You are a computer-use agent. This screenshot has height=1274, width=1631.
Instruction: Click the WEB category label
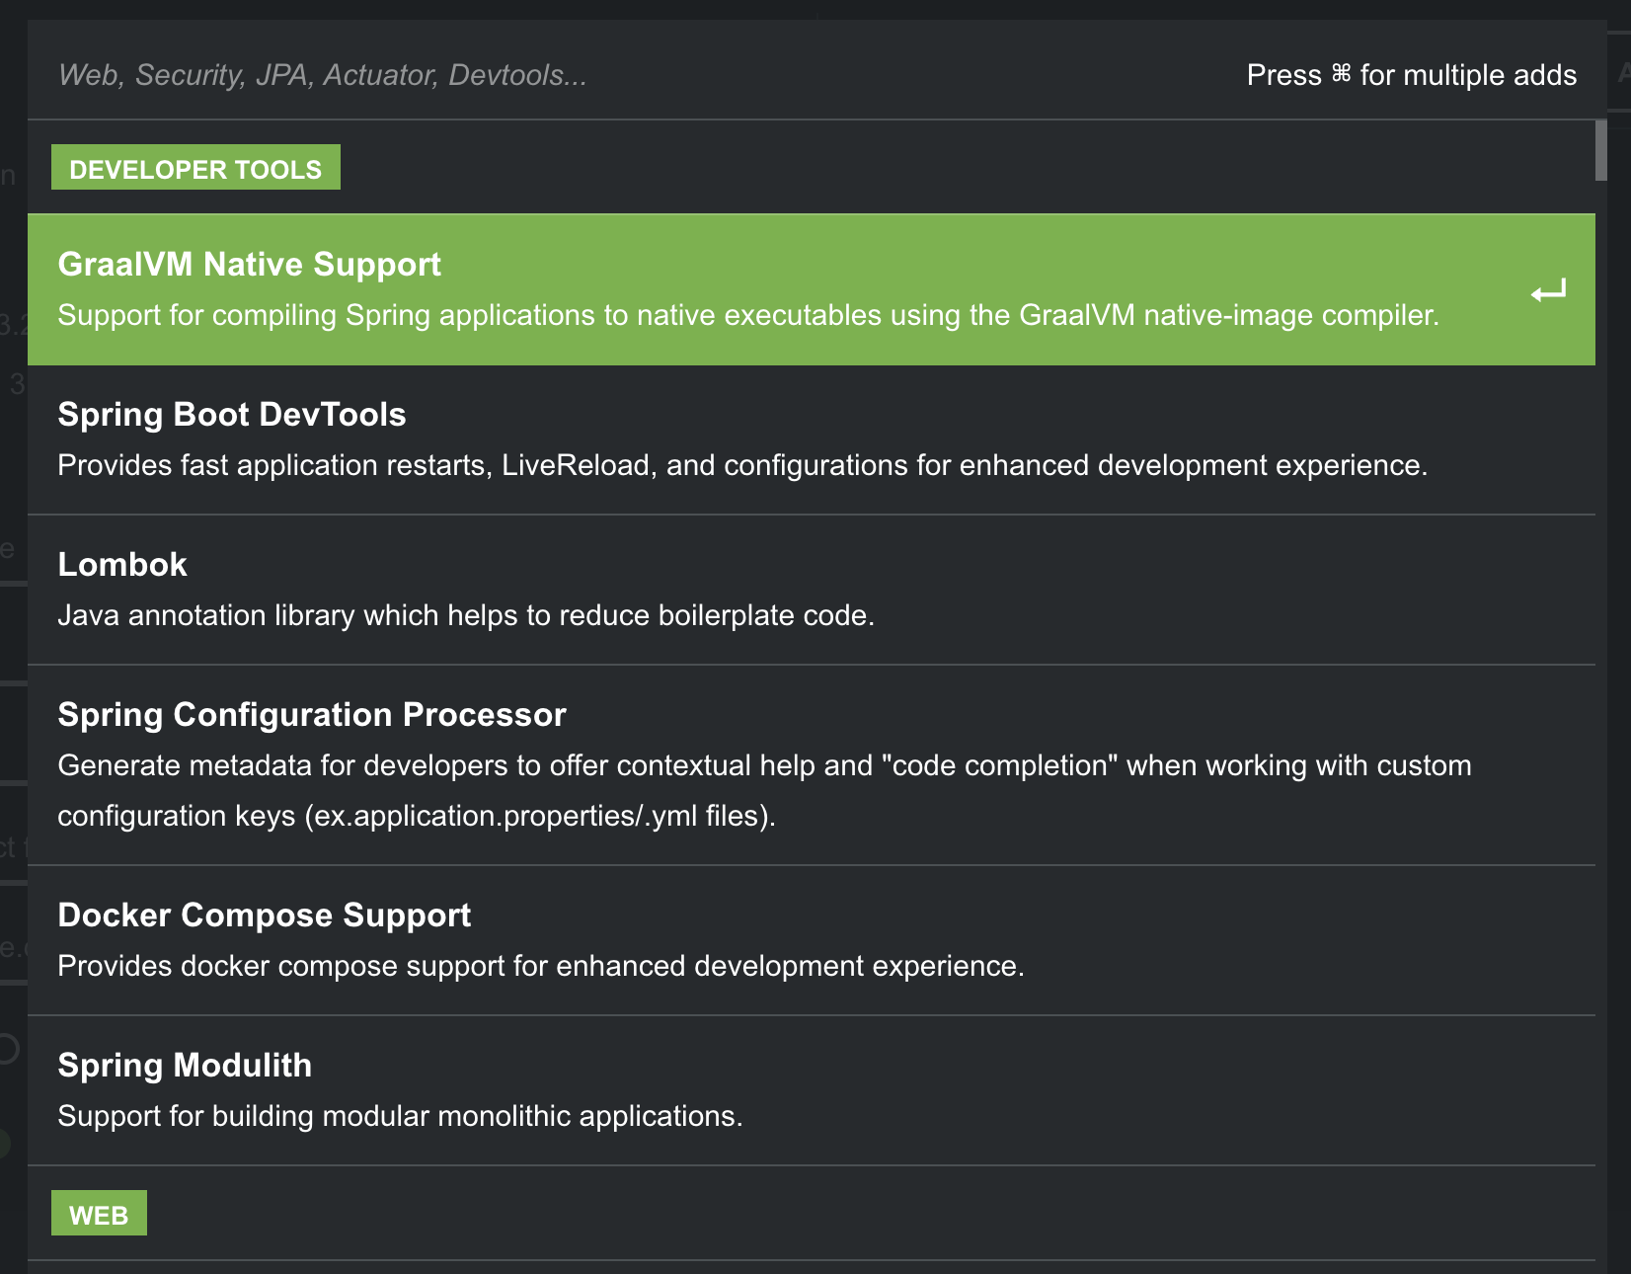click(x=99, y=1214)
